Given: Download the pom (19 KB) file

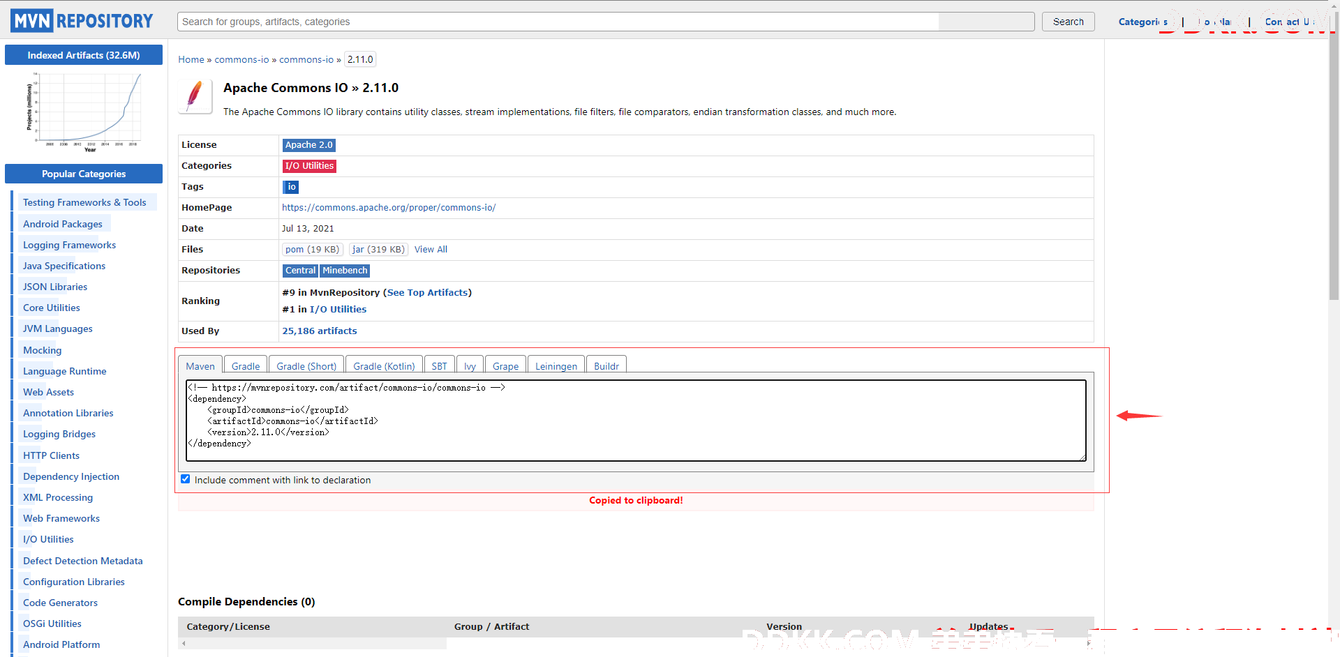Looking at the screenshot, I should [312, 249].
